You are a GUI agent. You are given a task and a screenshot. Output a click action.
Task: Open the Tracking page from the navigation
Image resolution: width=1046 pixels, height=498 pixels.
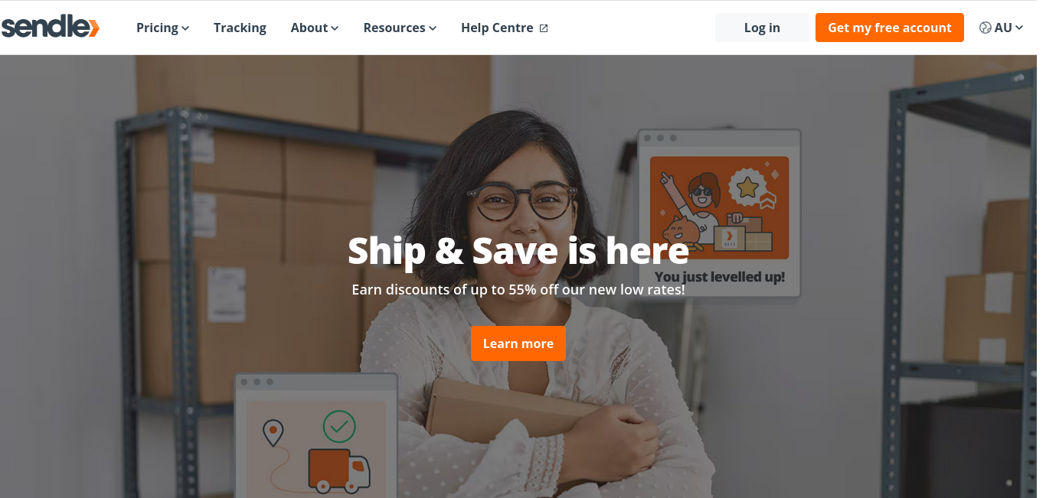click(x=240, y=28)
